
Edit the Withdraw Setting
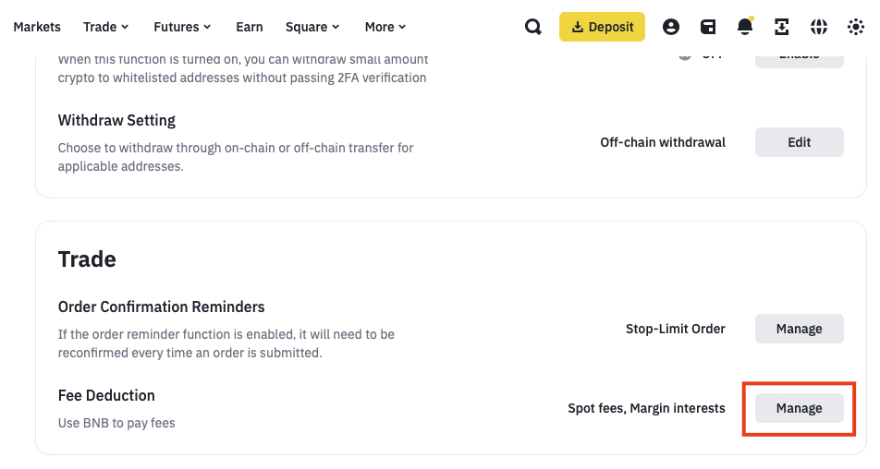tap(800, 142)
